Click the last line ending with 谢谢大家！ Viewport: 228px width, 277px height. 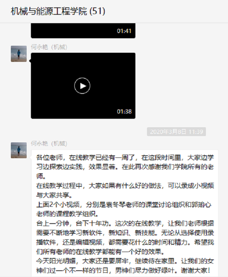pyautogui.click(x=123, y=270)
